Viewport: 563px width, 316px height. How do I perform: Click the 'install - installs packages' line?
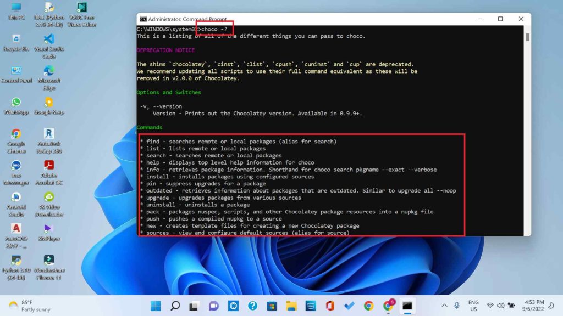227,177
